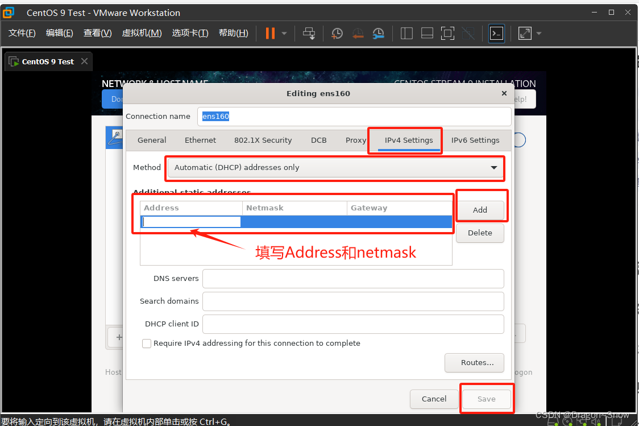Cancel editing the ens160 connection
Image resolution: width=639 pixels, height=426 pixels.
pyautogui.click(x=434, y=399)
